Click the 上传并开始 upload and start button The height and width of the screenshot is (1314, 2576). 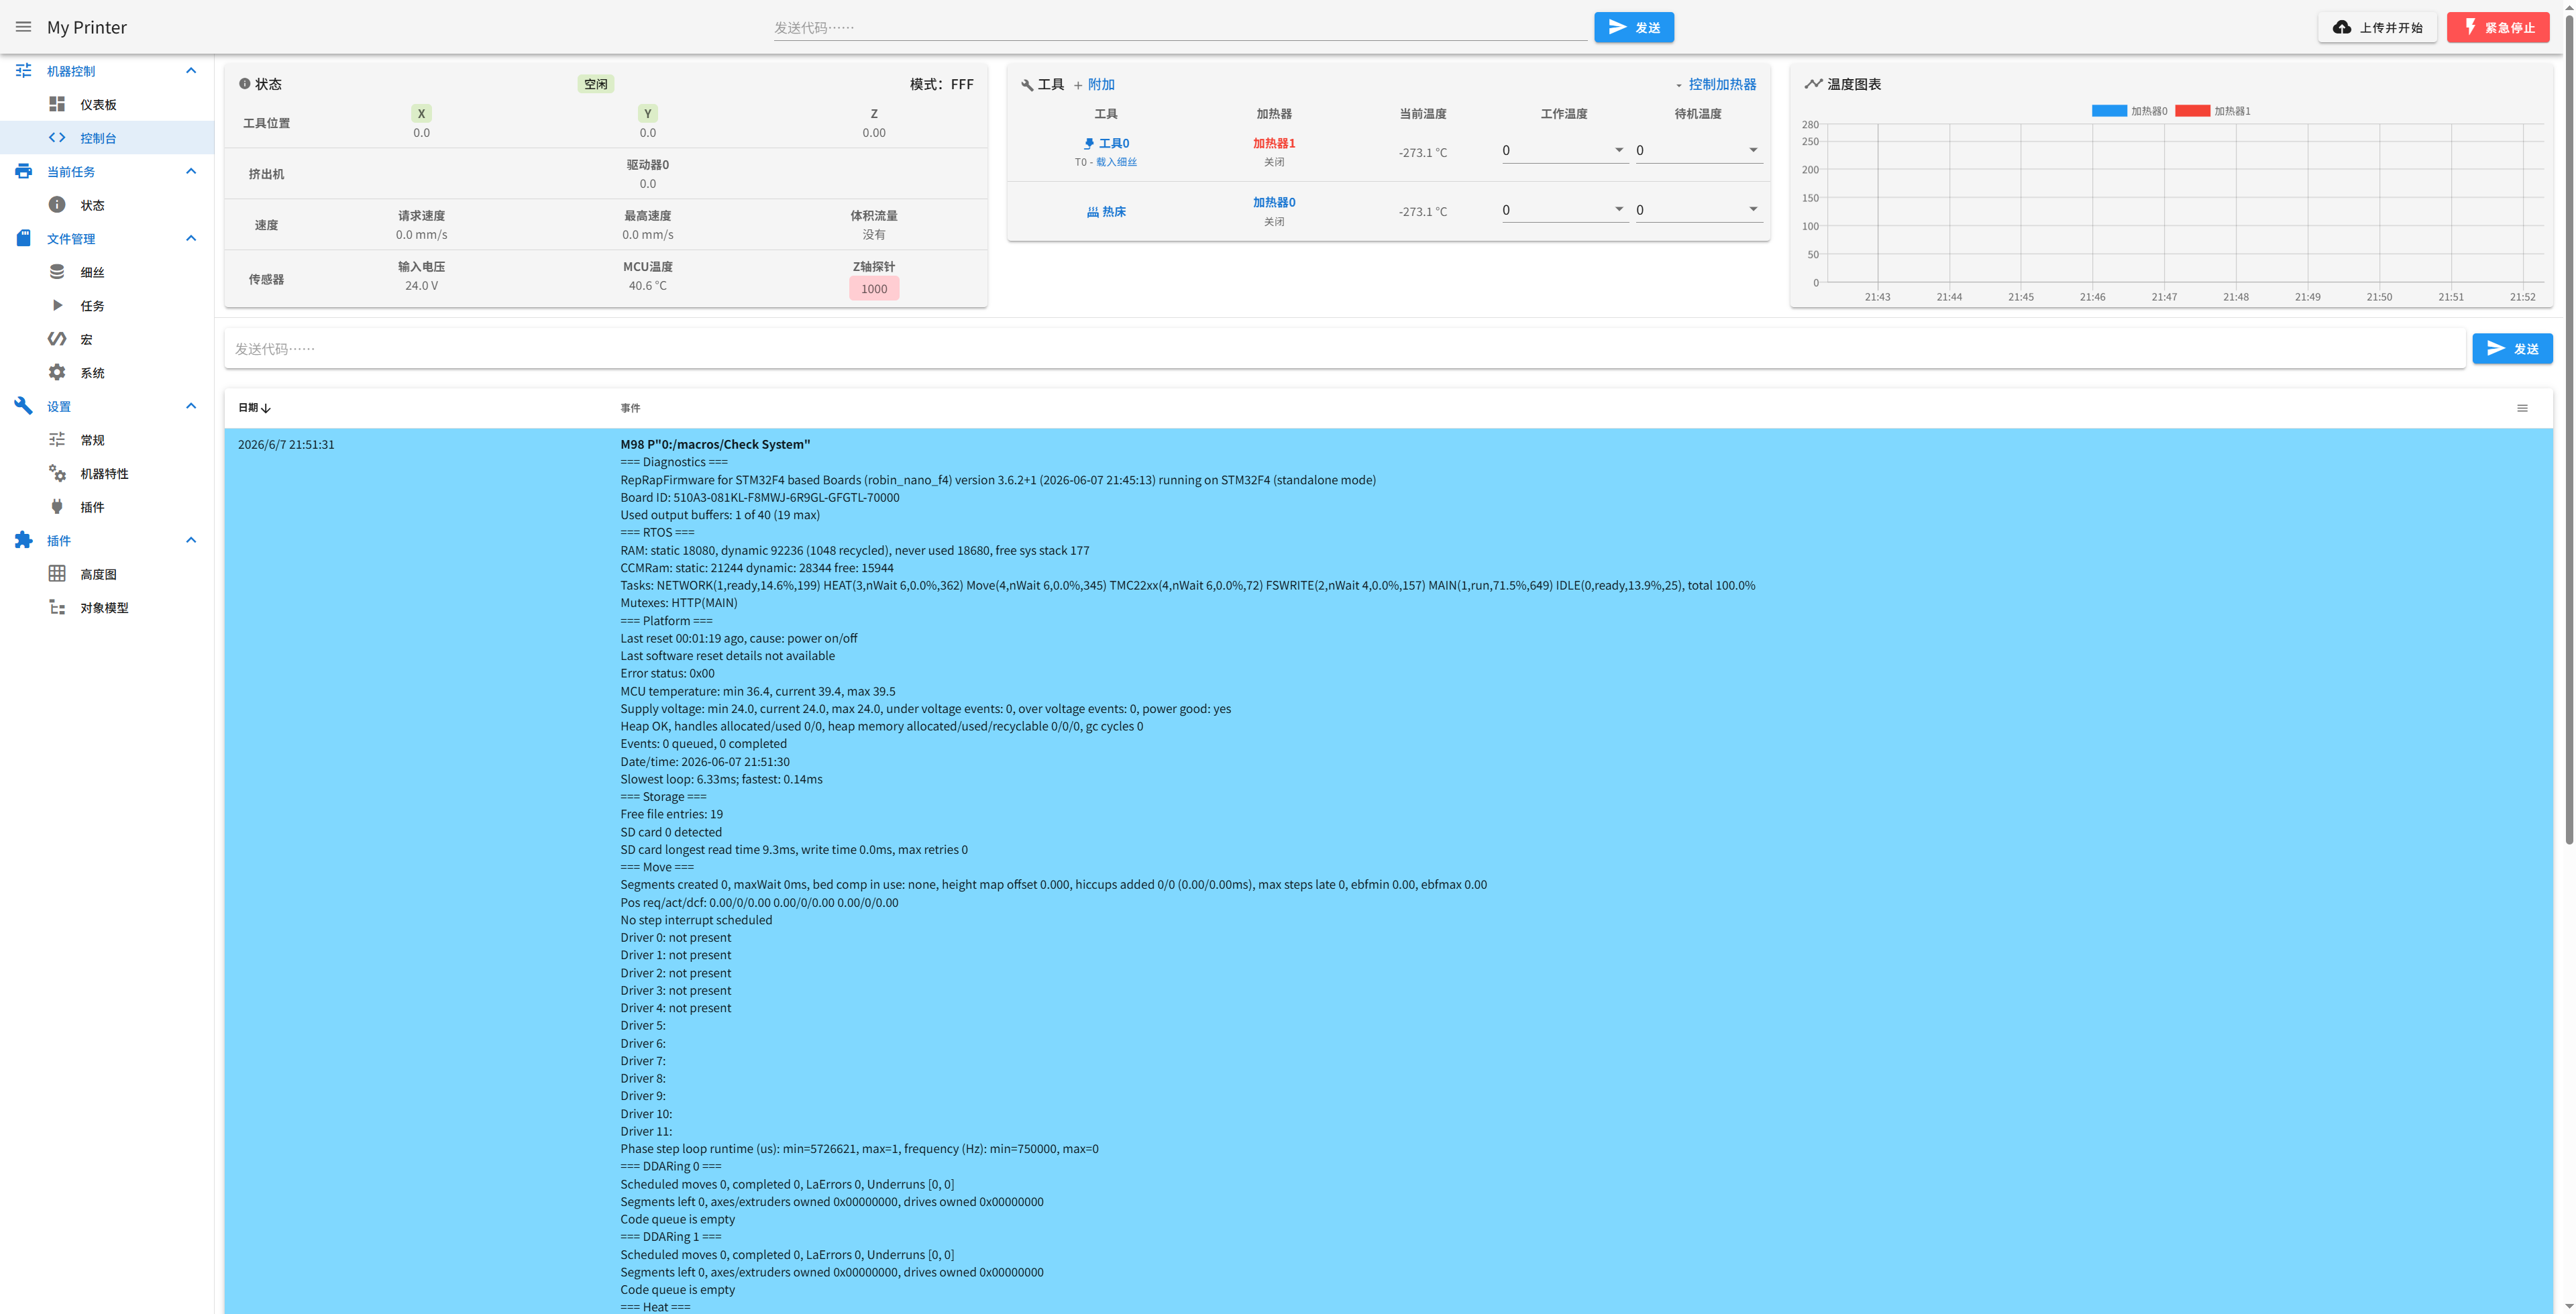(x=2377, y=27)
